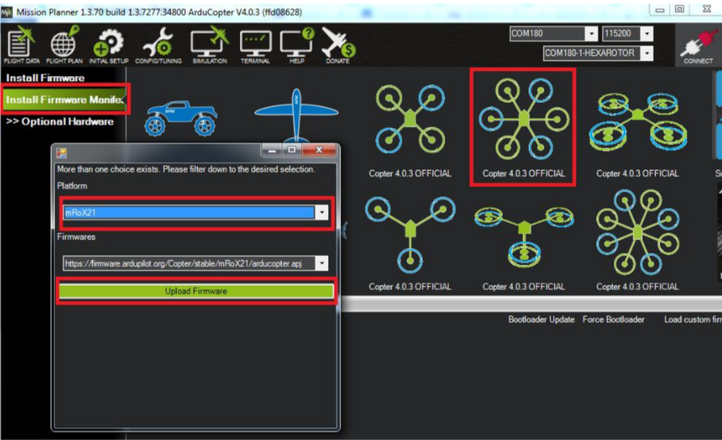Open the Flight Data view
Image resolution: width=722 pixels, height=440 pixels.
[21, 45]
